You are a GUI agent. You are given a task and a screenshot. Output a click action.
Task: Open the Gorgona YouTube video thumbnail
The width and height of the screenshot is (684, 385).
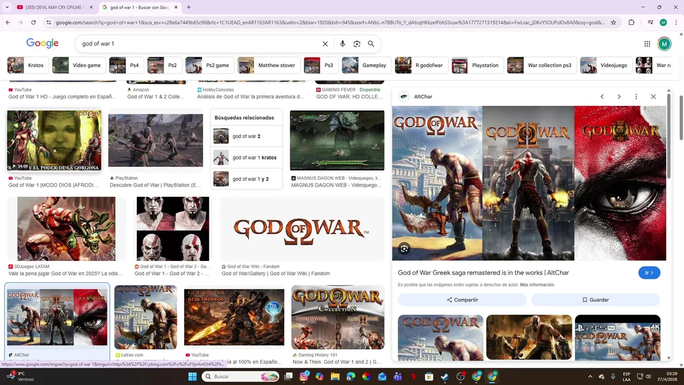54,141
